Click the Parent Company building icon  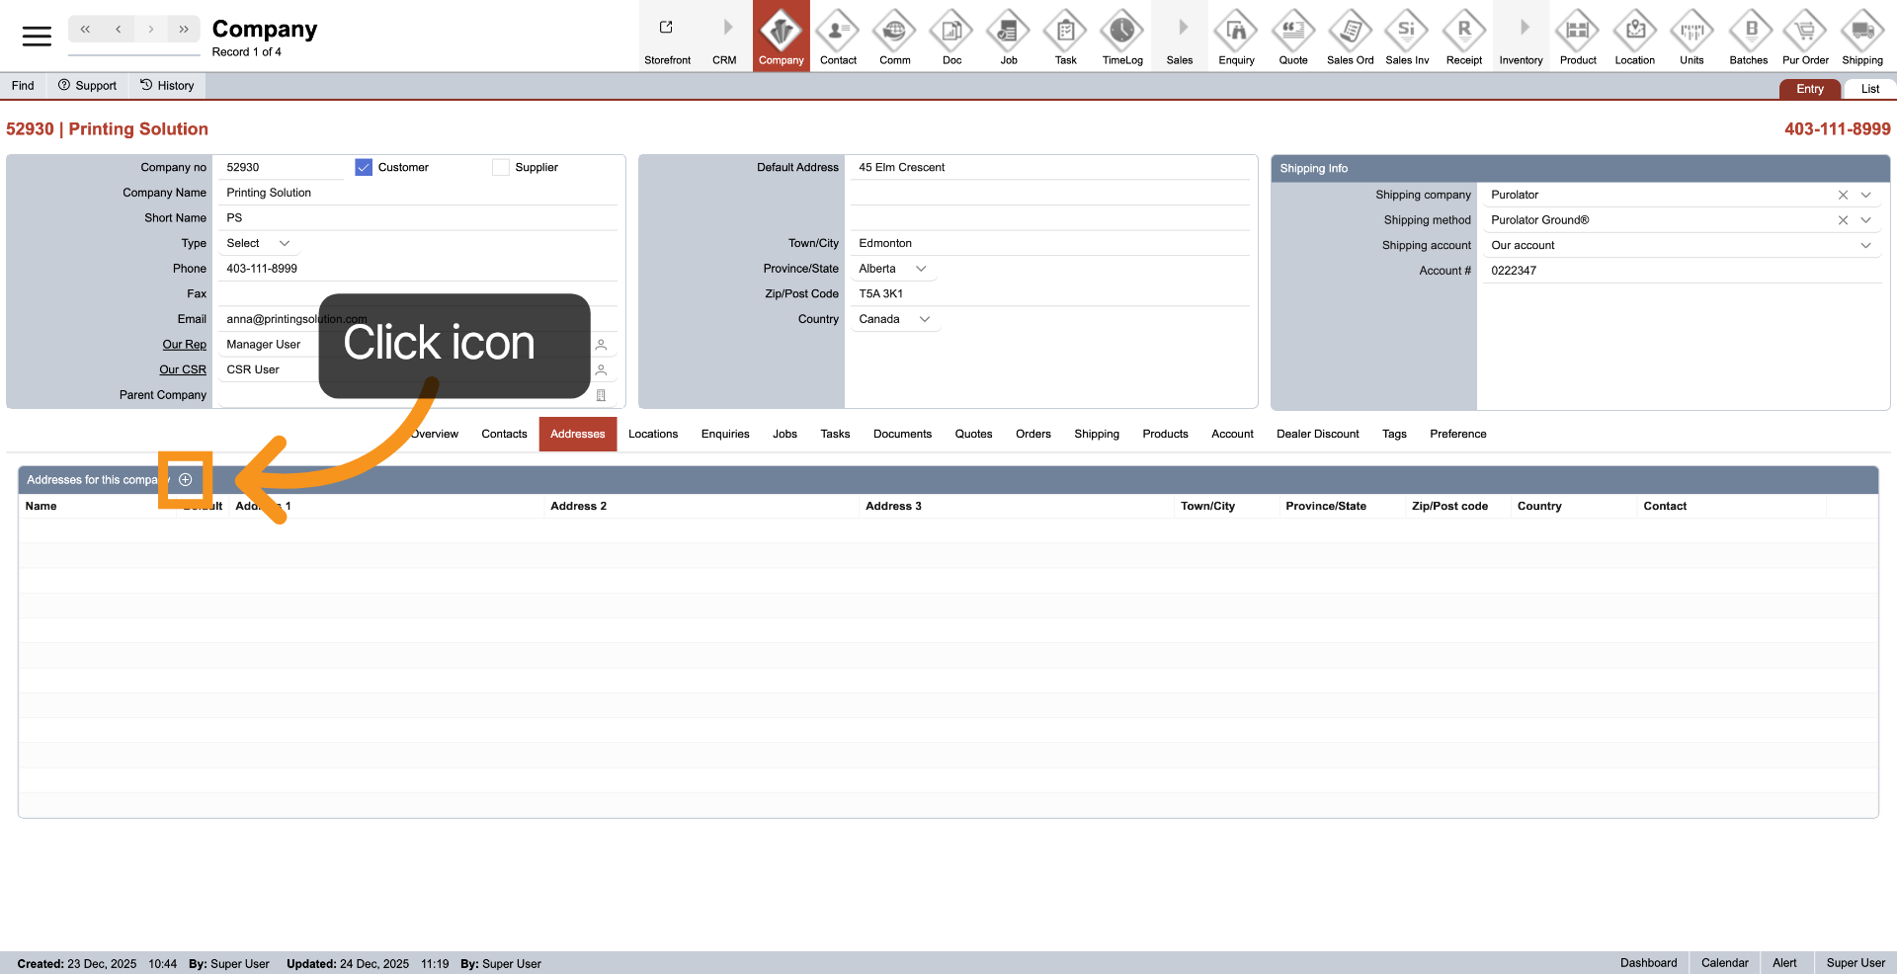click(x=601, y=395)
